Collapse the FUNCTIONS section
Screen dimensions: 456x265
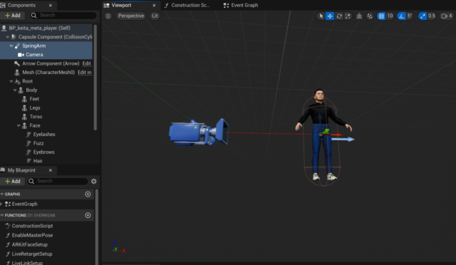(x=2, y=215)
